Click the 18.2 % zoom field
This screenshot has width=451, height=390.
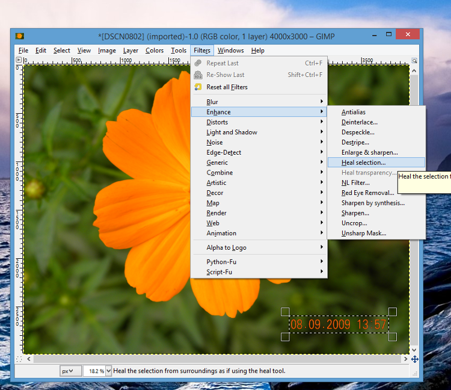94,371
